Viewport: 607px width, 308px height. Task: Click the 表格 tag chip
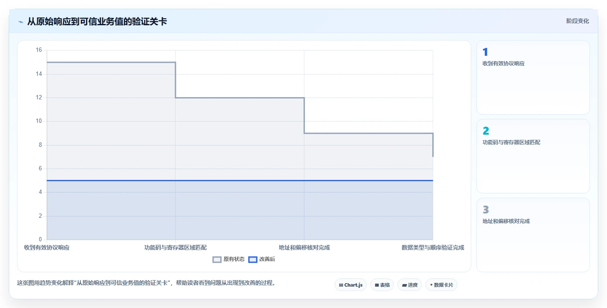click(382, 285)
